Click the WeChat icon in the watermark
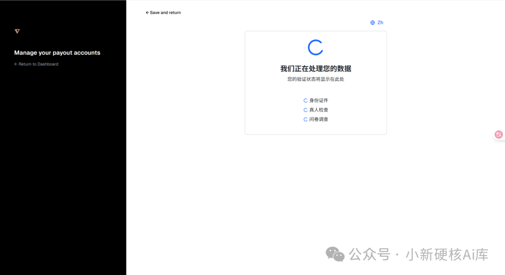 335,255
